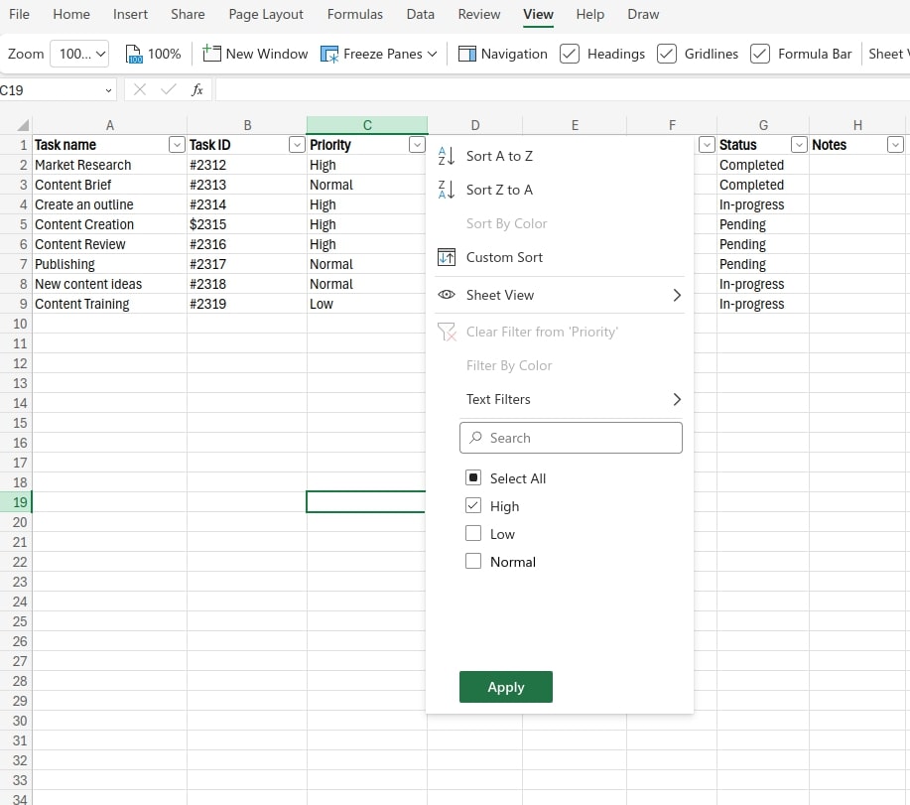Open the Task name filter dropdown
Screen dimensions: 910x805
(x=177, y=145)
